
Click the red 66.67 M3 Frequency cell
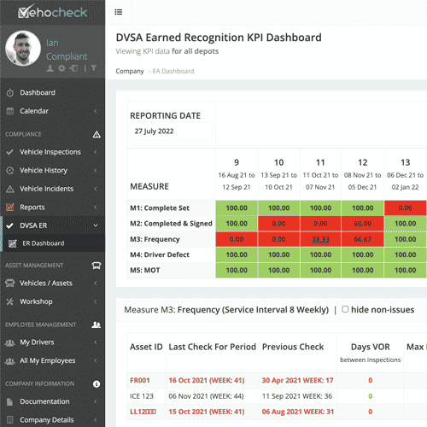(x=362, y=239)
